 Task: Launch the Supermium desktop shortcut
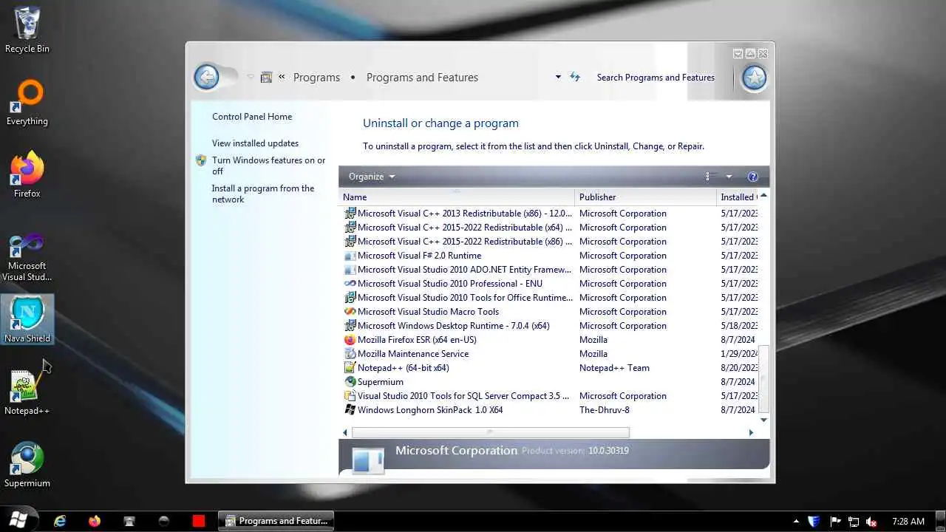coord(27,465)
